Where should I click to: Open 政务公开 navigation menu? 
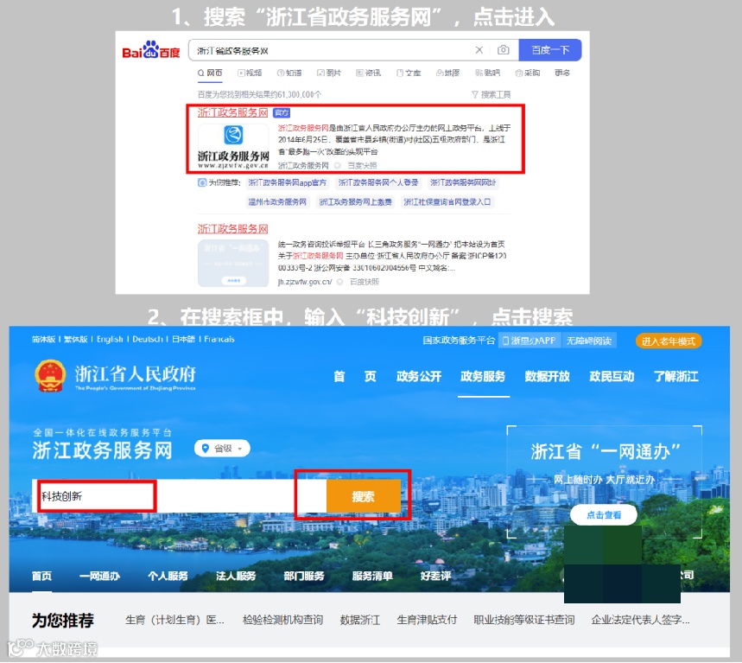pos(419,377)
